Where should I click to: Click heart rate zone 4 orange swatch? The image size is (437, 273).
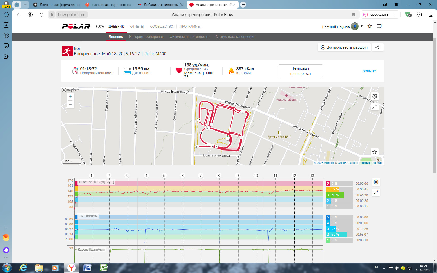point(328,189)
